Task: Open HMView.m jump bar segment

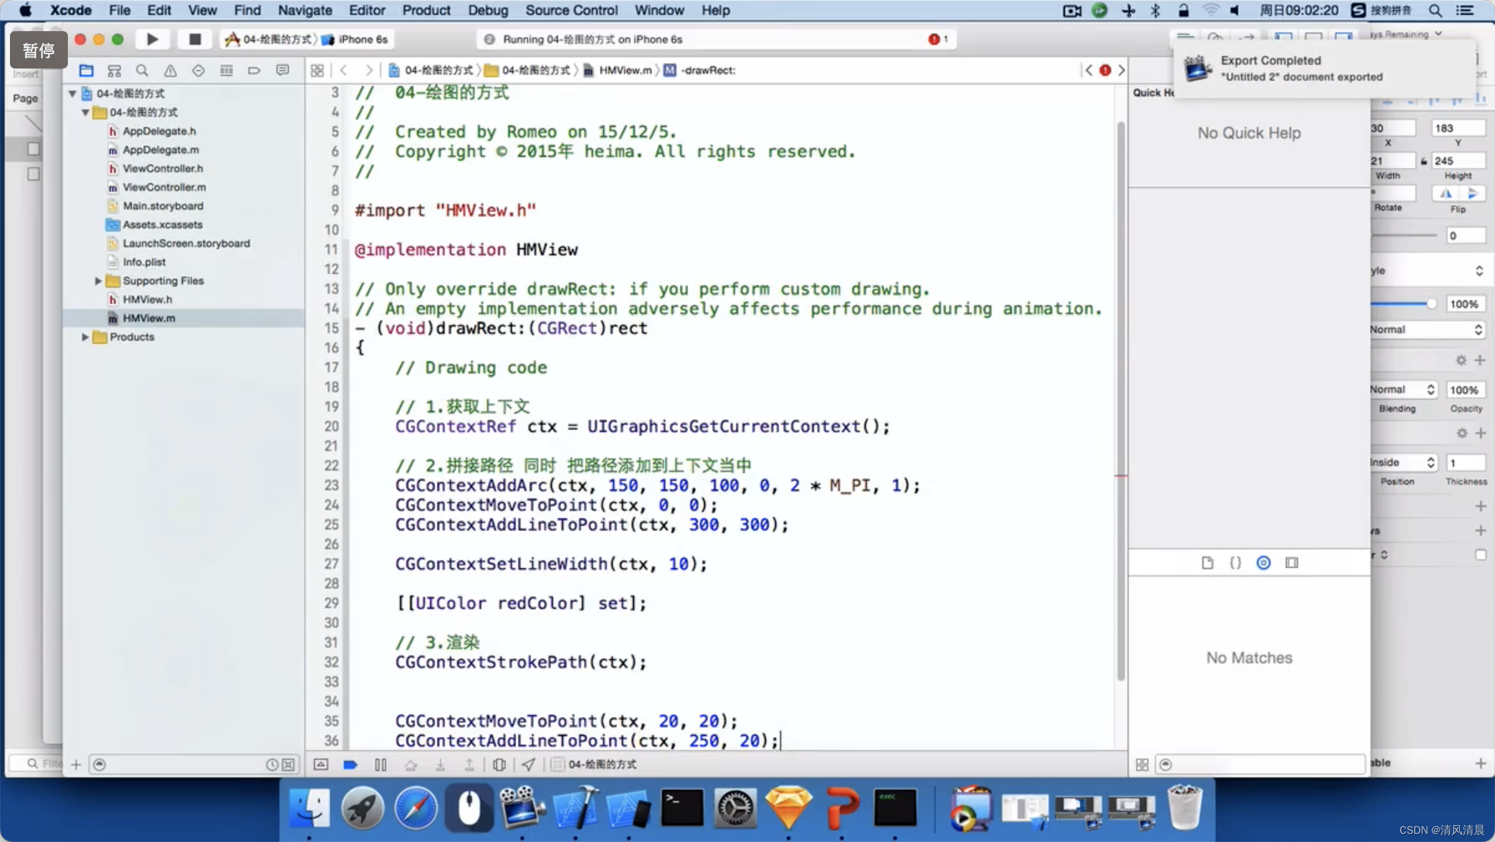Action: coord(618,70)
